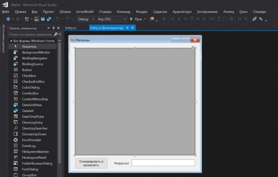278x177 pixels.
Task: Click the Сгенерировать и вычислить button
Action: [x=91, y=163]
